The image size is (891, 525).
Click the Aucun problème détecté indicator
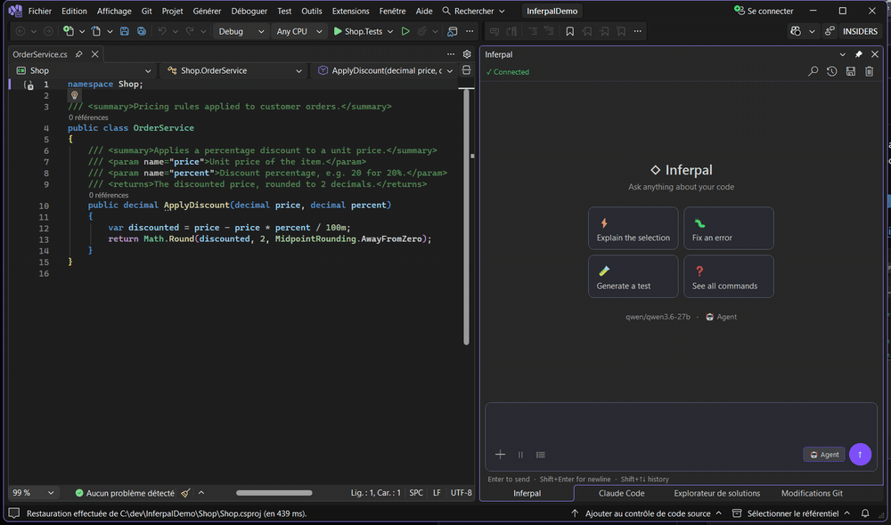click(x=125, y=493)
